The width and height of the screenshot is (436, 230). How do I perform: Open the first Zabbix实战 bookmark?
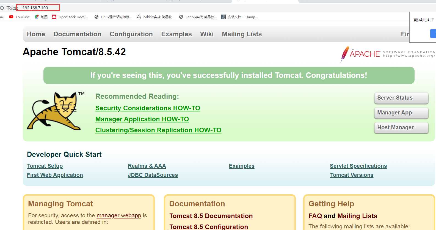coord(156,17)
